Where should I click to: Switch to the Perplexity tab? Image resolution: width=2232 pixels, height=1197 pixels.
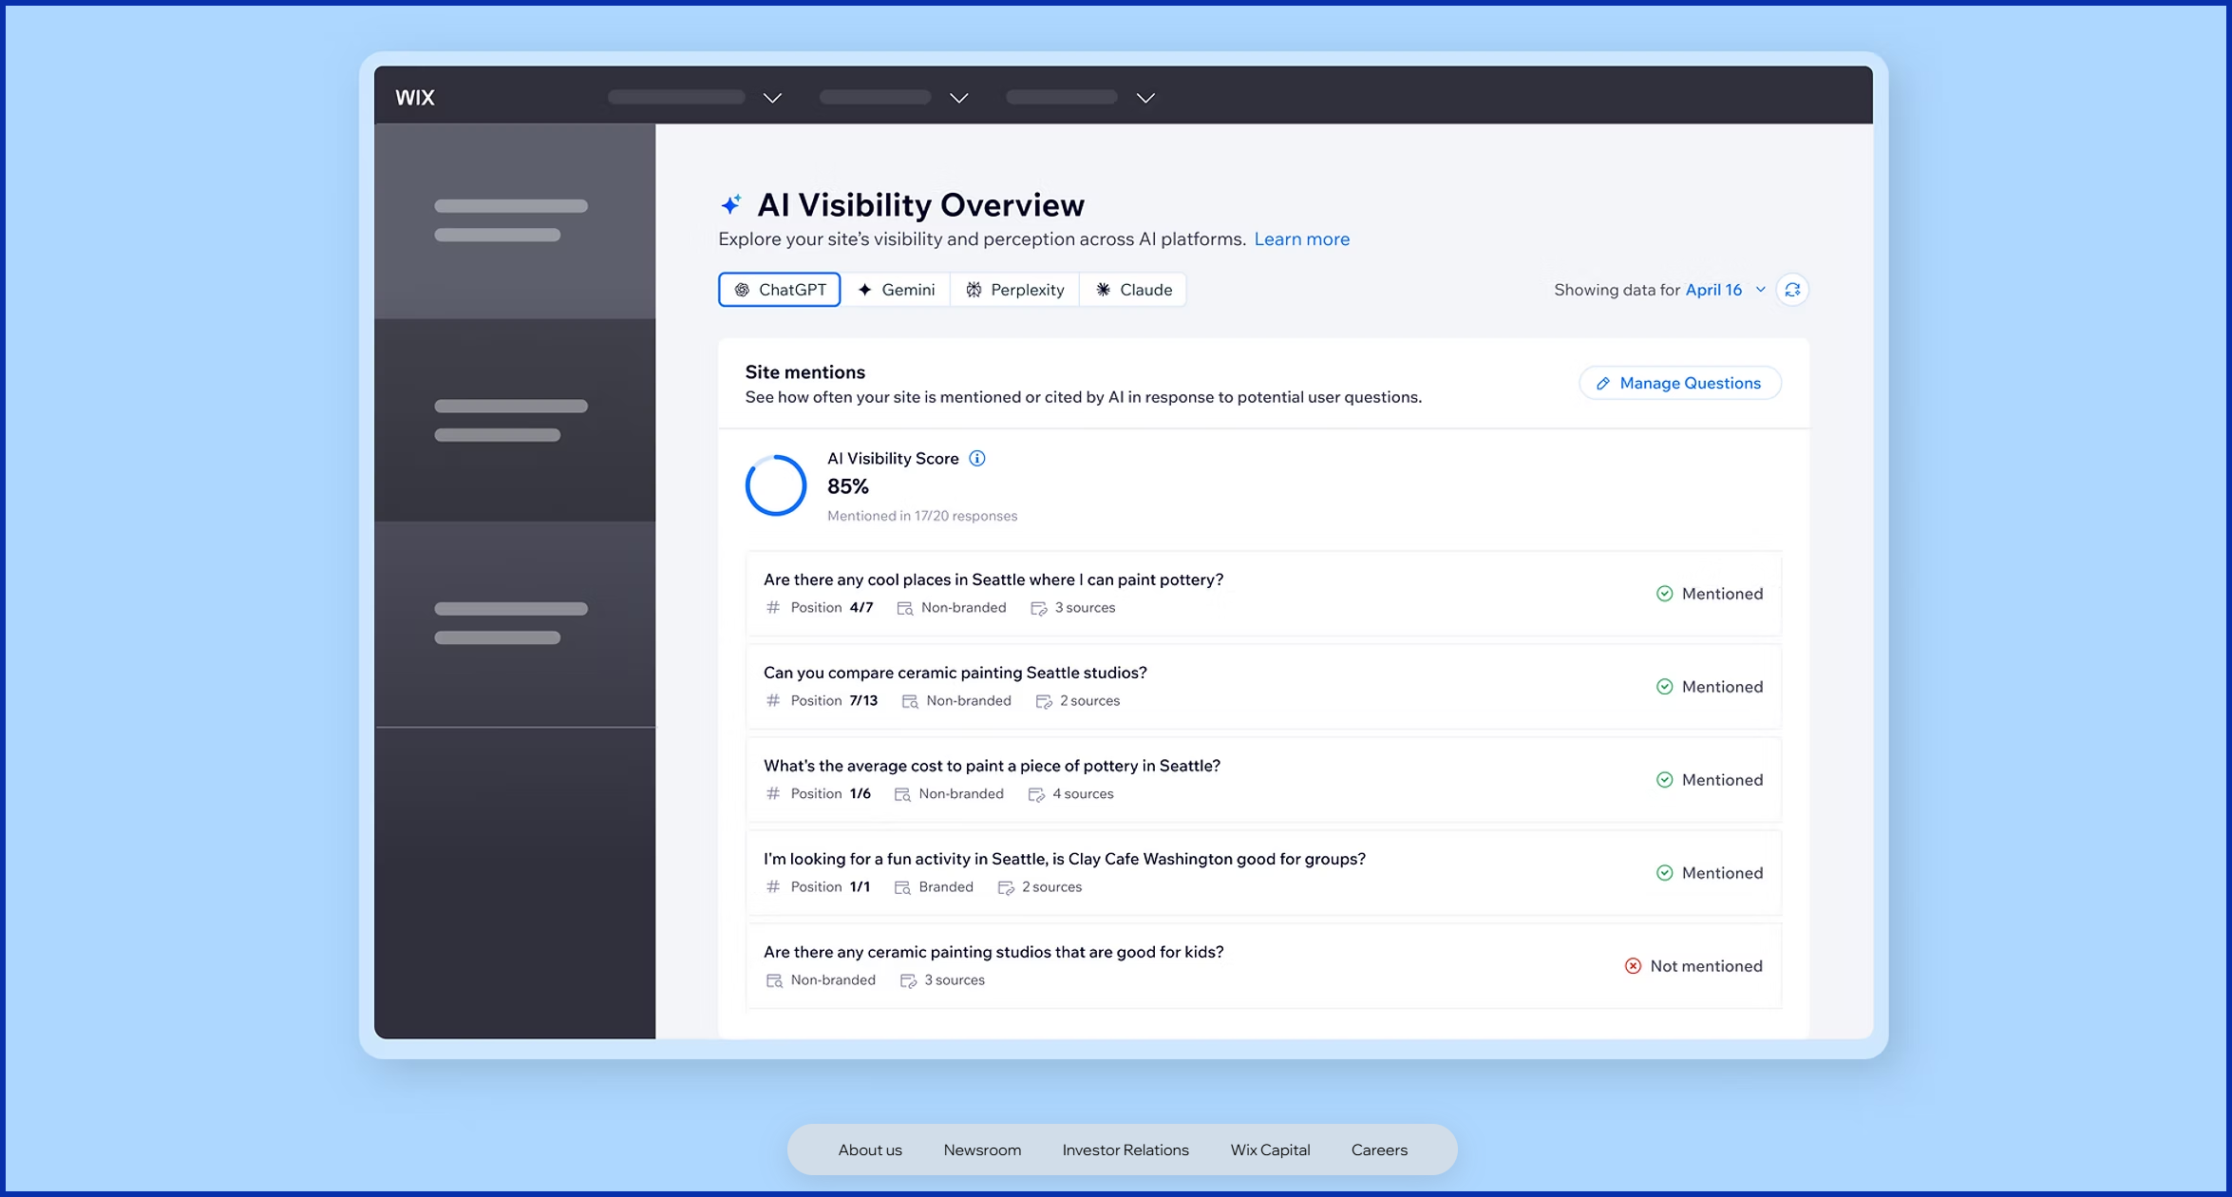[1014, 290]
